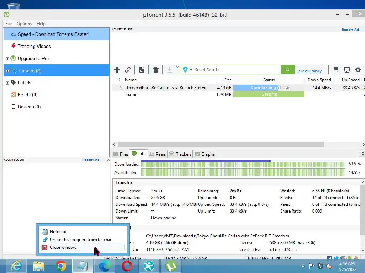The height and width of the screenshot is (273, 365).
Task: Choose Close window in the jump list
Action: [x=83, y=247]
